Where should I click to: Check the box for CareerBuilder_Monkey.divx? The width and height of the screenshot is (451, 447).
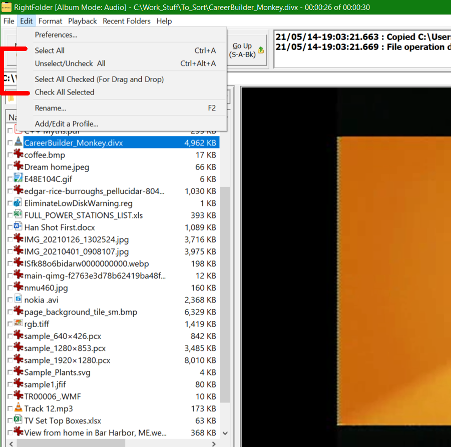point(10,143)
